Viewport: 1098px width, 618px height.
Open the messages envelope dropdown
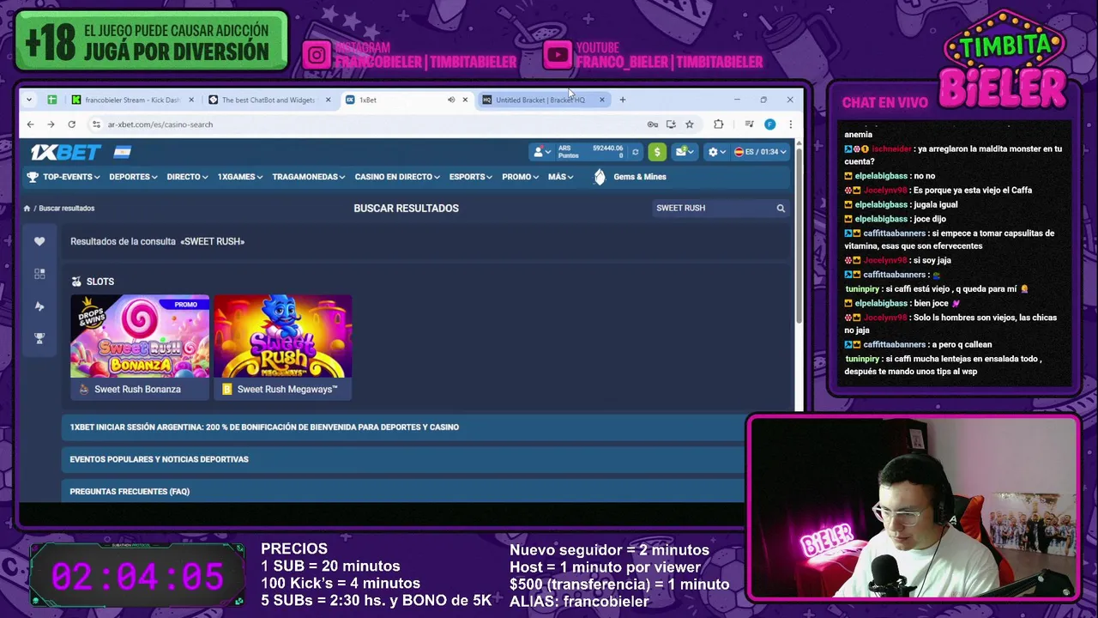pos(685,152)
